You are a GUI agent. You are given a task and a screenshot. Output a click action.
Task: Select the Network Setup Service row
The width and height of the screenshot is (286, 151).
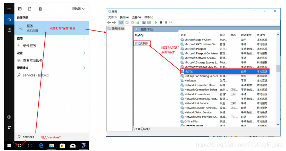tap(225, 112)
